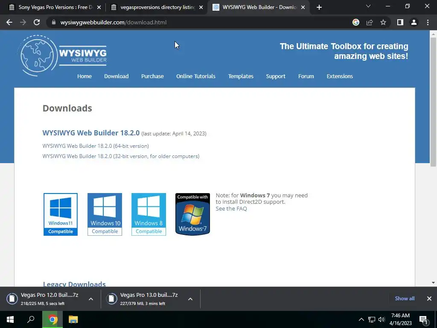The width and height of the screenshot is (437, 328).
Task: Bookmark this page with the star
Action: click(383, 22)
